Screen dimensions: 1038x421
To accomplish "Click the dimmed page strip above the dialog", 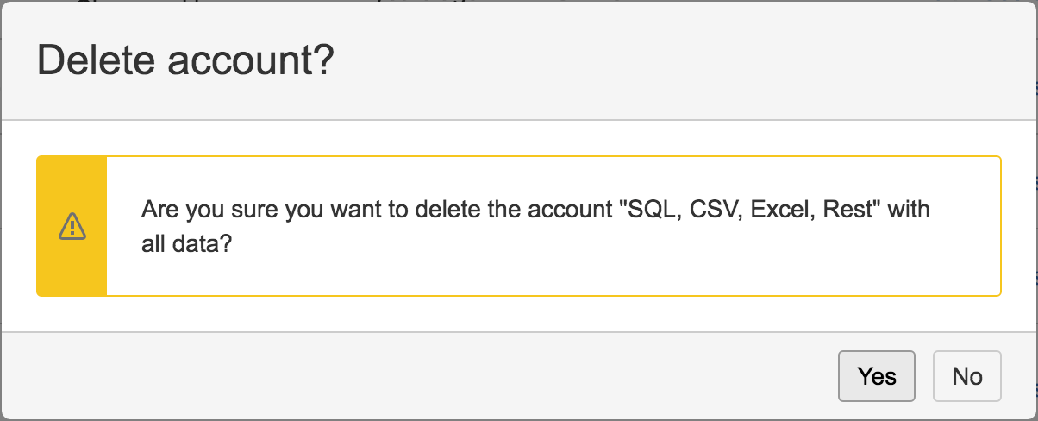I will tap(517, 1).
